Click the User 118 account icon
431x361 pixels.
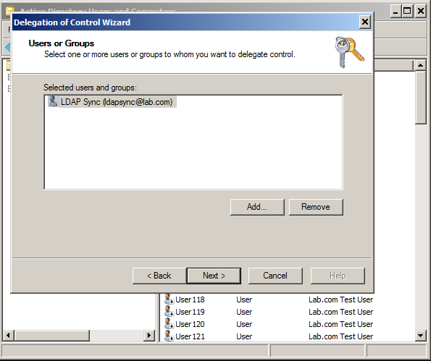click(169, 300)
